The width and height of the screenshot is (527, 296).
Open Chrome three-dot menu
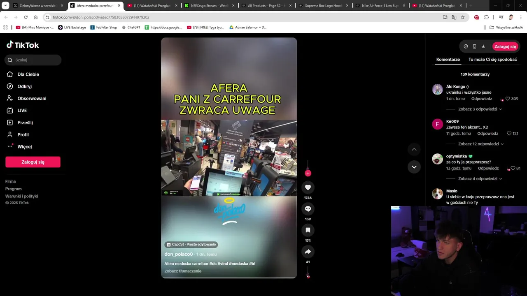[x=521, y=17]
